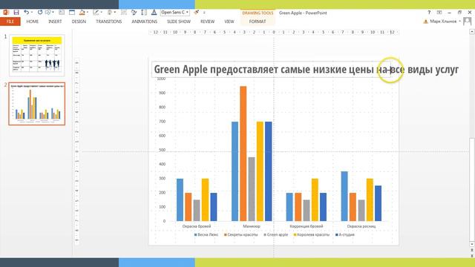Image resolution: width=475 pixels, height=267 pixels.
Task: Click the format painter icon in quick access toolbar
Action: (196, 13)
